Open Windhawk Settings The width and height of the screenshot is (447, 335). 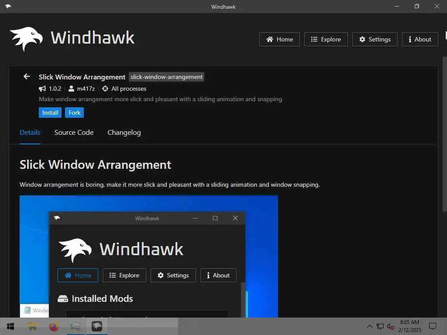click(375, 39)
